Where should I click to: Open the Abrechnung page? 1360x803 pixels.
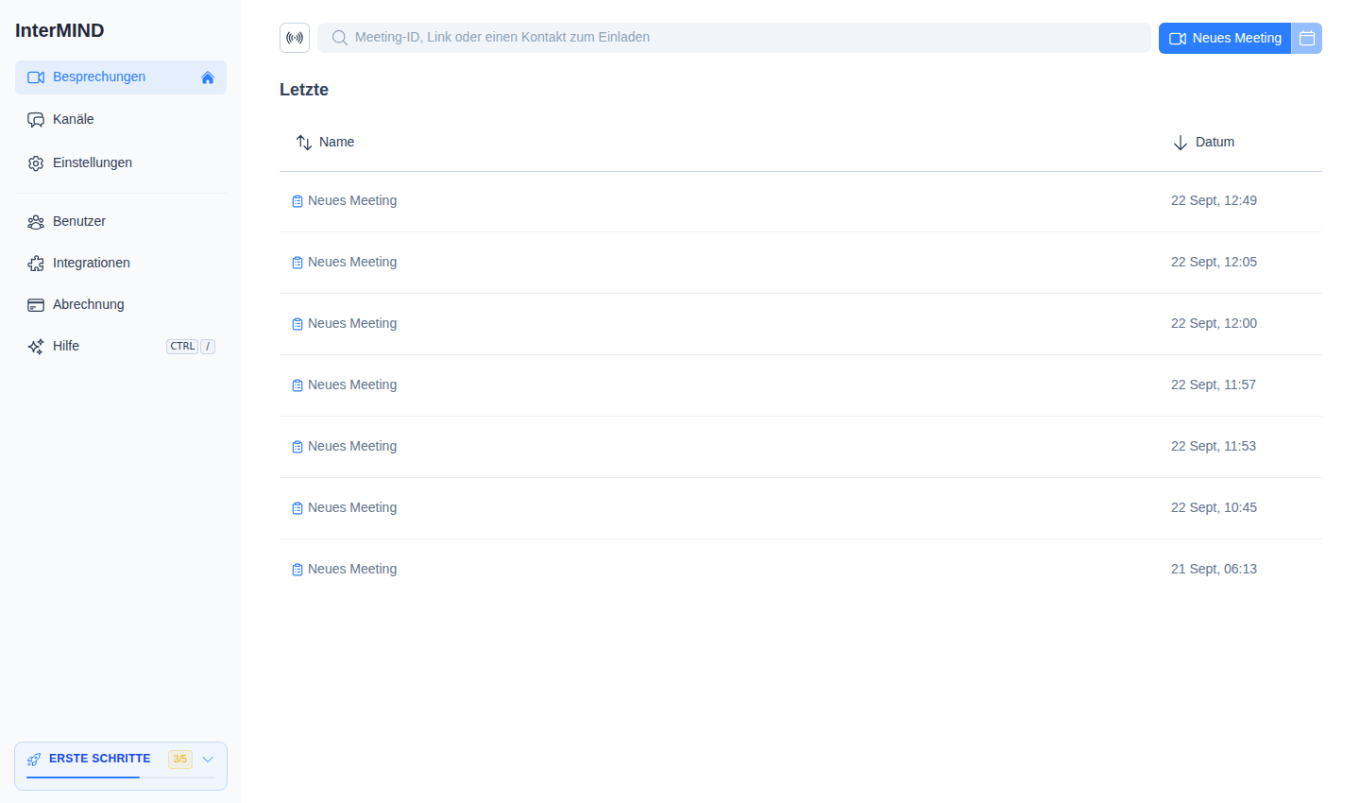[121, 305]
